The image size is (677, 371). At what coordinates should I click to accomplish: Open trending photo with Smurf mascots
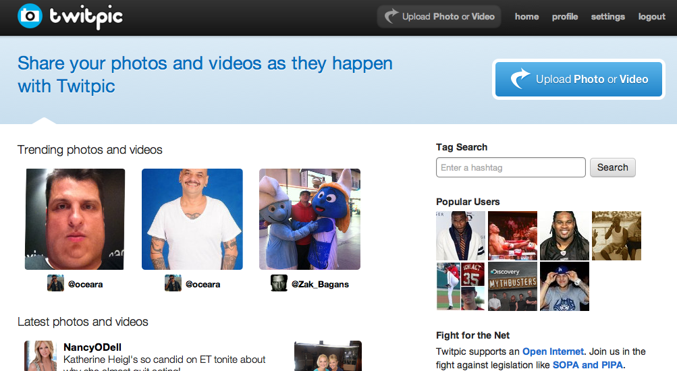310,219
